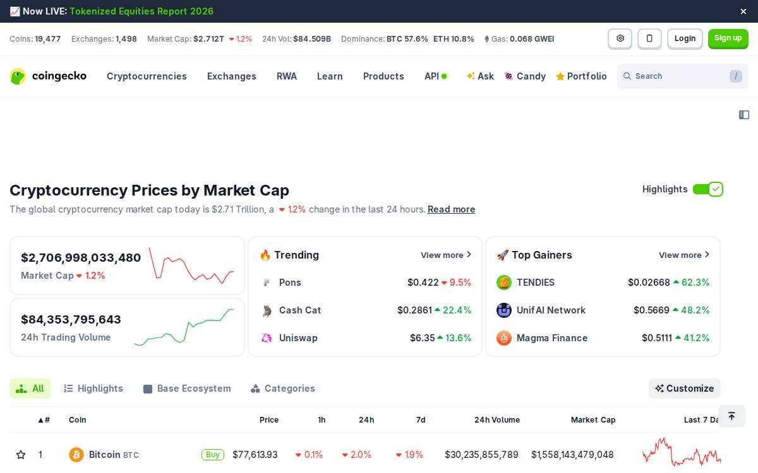This screenshot has width=758, height=473.
Task: Click the scroll-to-top arrow button
Action: (x=731, y=416)
